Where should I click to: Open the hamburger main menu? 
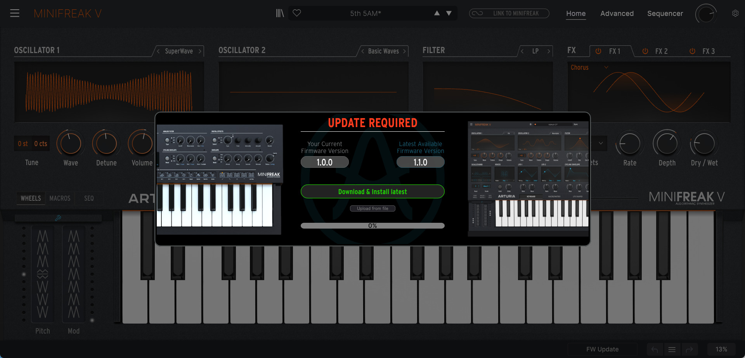click(x=15, y=13)
